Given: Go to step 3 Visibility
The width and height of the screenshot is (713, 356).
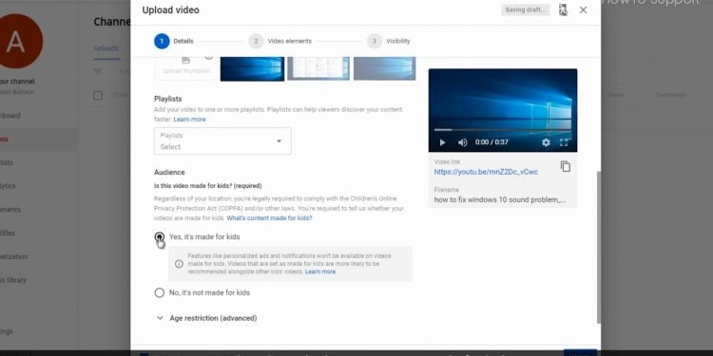Looking at the screenshot, I should (389, 41).
